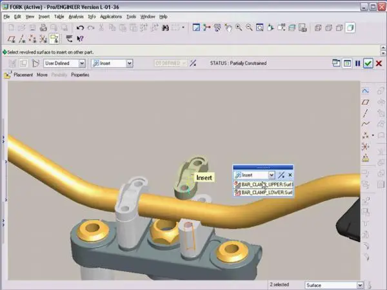Open the File menu
This screenshot has width=387, height=290.
pos(6,17)
